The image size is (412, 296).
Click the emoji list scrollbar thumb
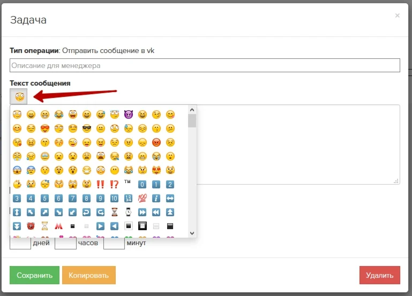tap(192, 121)
